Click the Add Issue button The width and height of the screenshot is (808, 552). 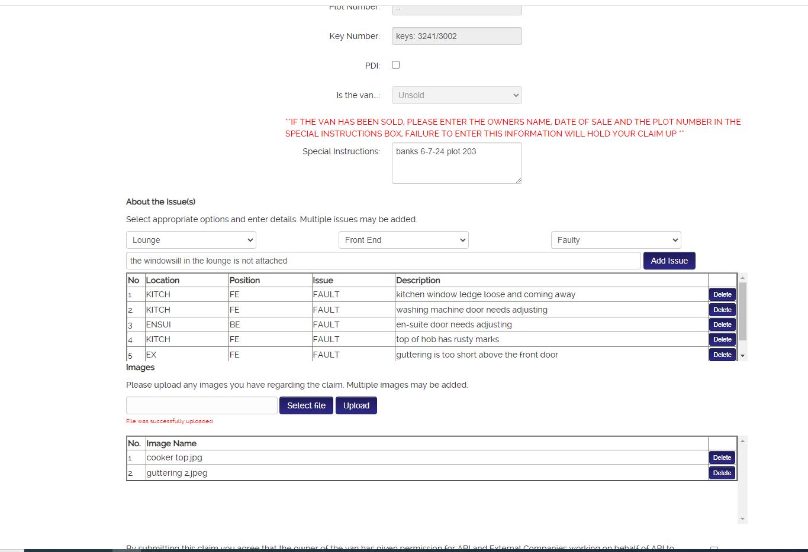click(x=669, y=261)
